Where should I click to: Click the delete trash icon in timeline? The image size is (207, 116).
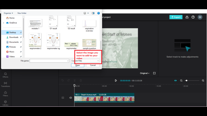click(81, 81)
